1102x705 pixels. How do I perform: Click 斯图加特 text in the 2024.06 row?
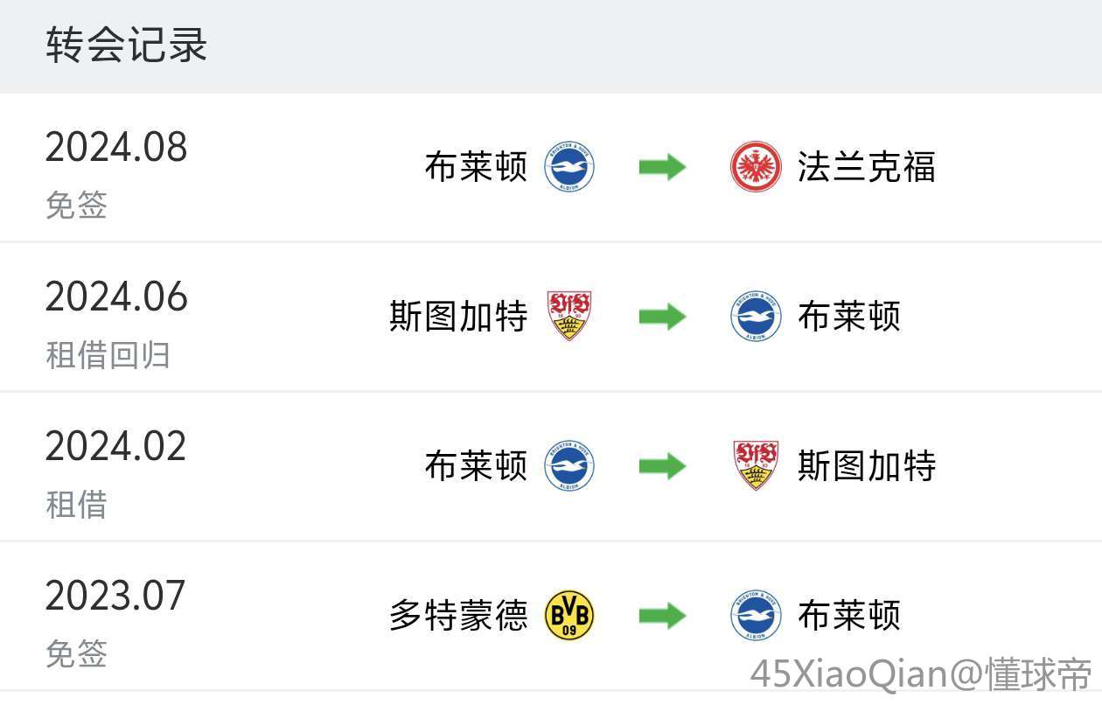(458, 316)
